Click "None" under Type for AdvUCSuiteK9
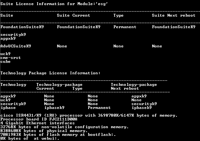Image resolution: width=200 pixels, height=141 pixels. tap(118, 46)
